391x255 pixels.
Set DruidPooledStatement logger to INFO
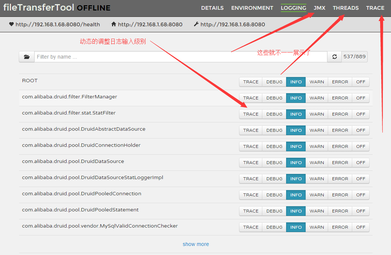[x=296, y=211]
